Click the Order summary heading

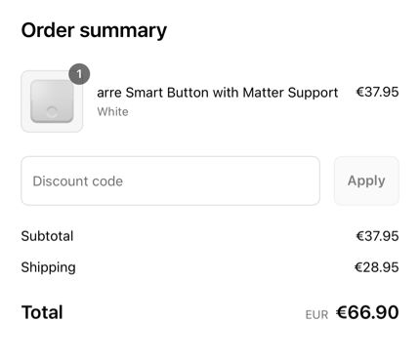click(94, 30)
